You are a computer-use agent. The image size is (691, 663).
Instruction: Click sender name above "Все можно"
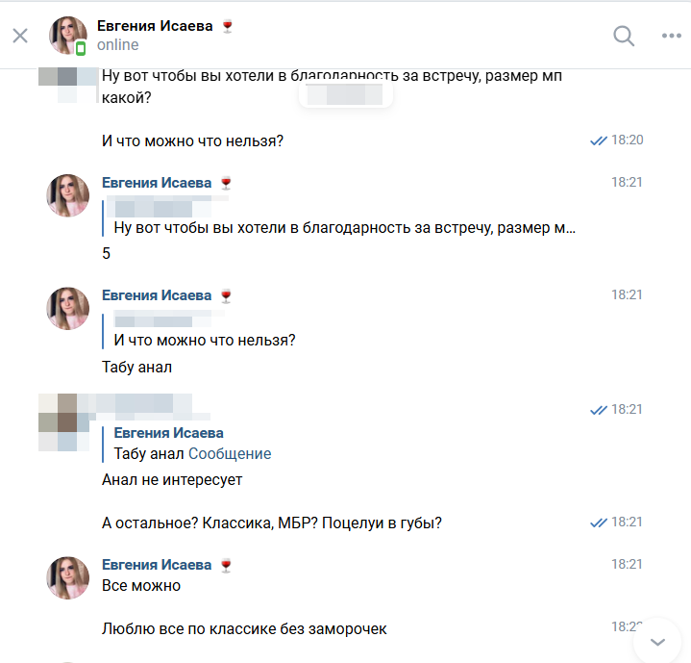click(x=157, y=565)
